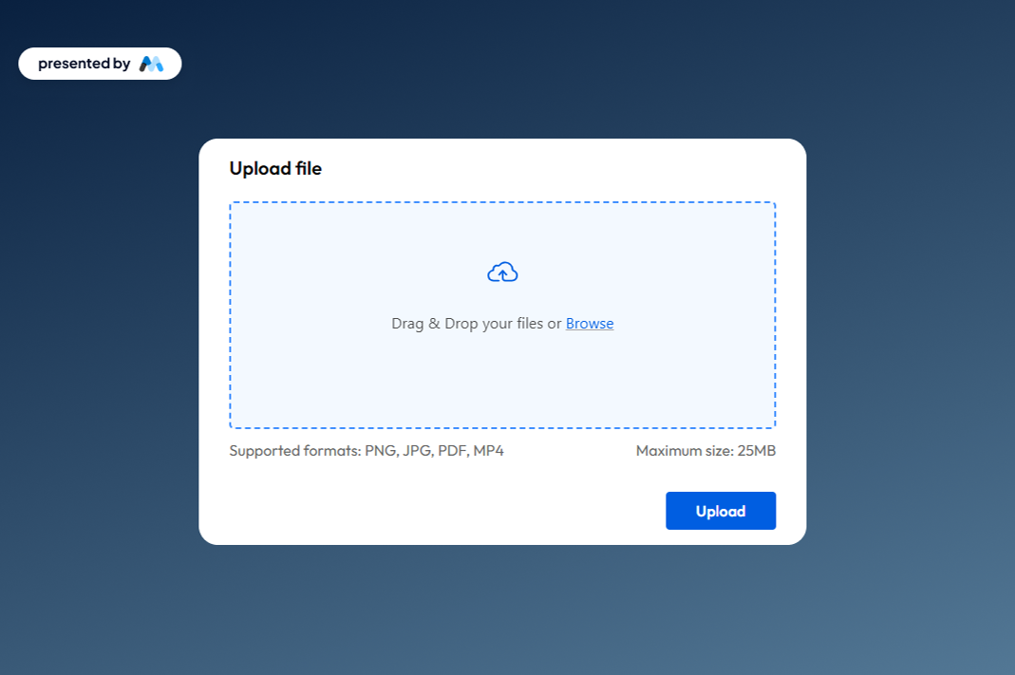Screen dimensions: 1015x675
Task: Click the cloud upload icon
Action: (x=502, y=272)
